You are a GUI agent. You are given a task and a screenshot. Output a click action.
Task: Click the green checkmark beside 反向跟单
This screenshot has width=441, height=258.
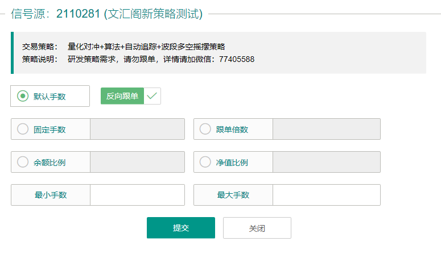[152, 96]
